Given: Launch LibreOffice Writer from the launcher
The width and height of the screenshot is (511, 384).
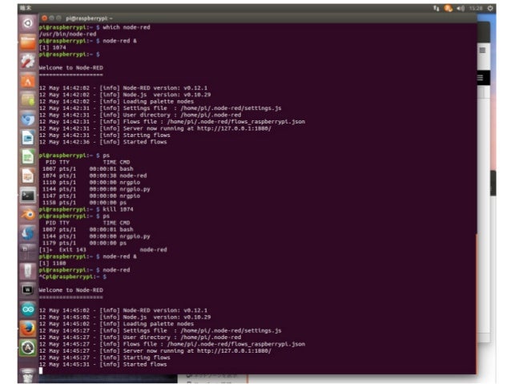Looking at the screenshot, I should point(28,138).
